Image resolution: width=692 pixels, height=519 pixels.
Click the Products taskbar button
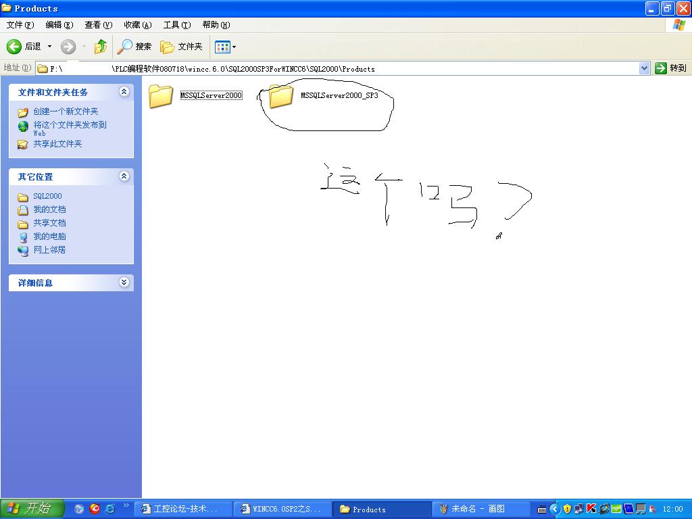point(382,509)
